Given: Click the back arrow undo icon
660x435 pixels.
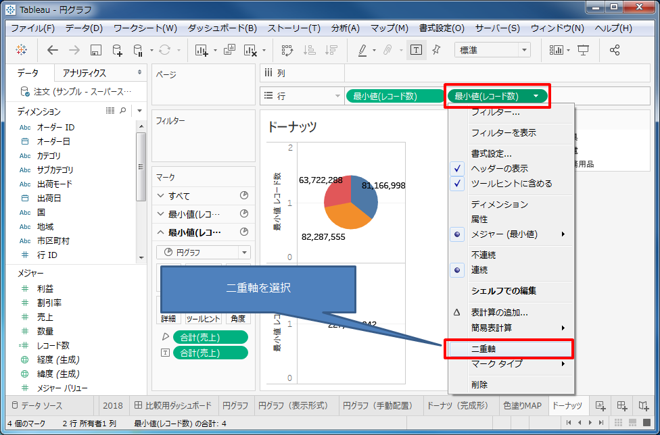Looking at the screenshot, I should pyautogui.click(x=53, y=51).
